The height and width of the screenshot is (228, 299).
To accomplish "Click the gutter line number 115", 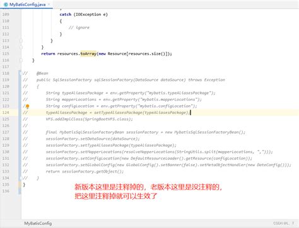I will pyautogui.click(x=6, y=54).
